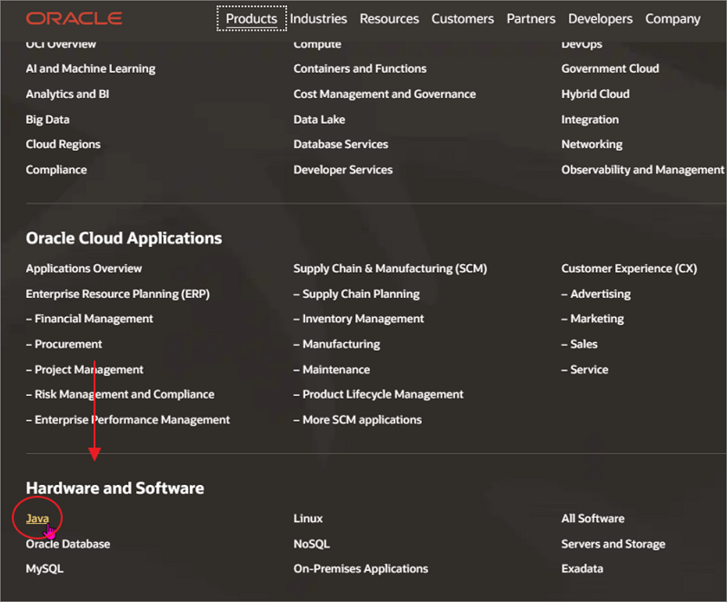Screen dimensions: 727x602
Task: Go to Risk Management and Compliance
Action: (x=120, y=394)
